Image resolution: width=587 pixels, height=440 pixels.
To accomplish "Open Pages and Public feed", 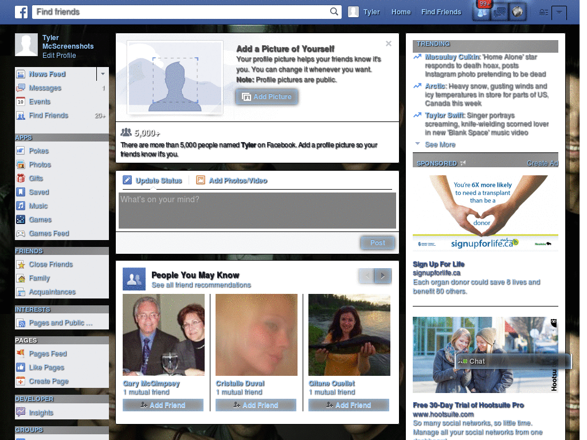I will pos(62,323).
